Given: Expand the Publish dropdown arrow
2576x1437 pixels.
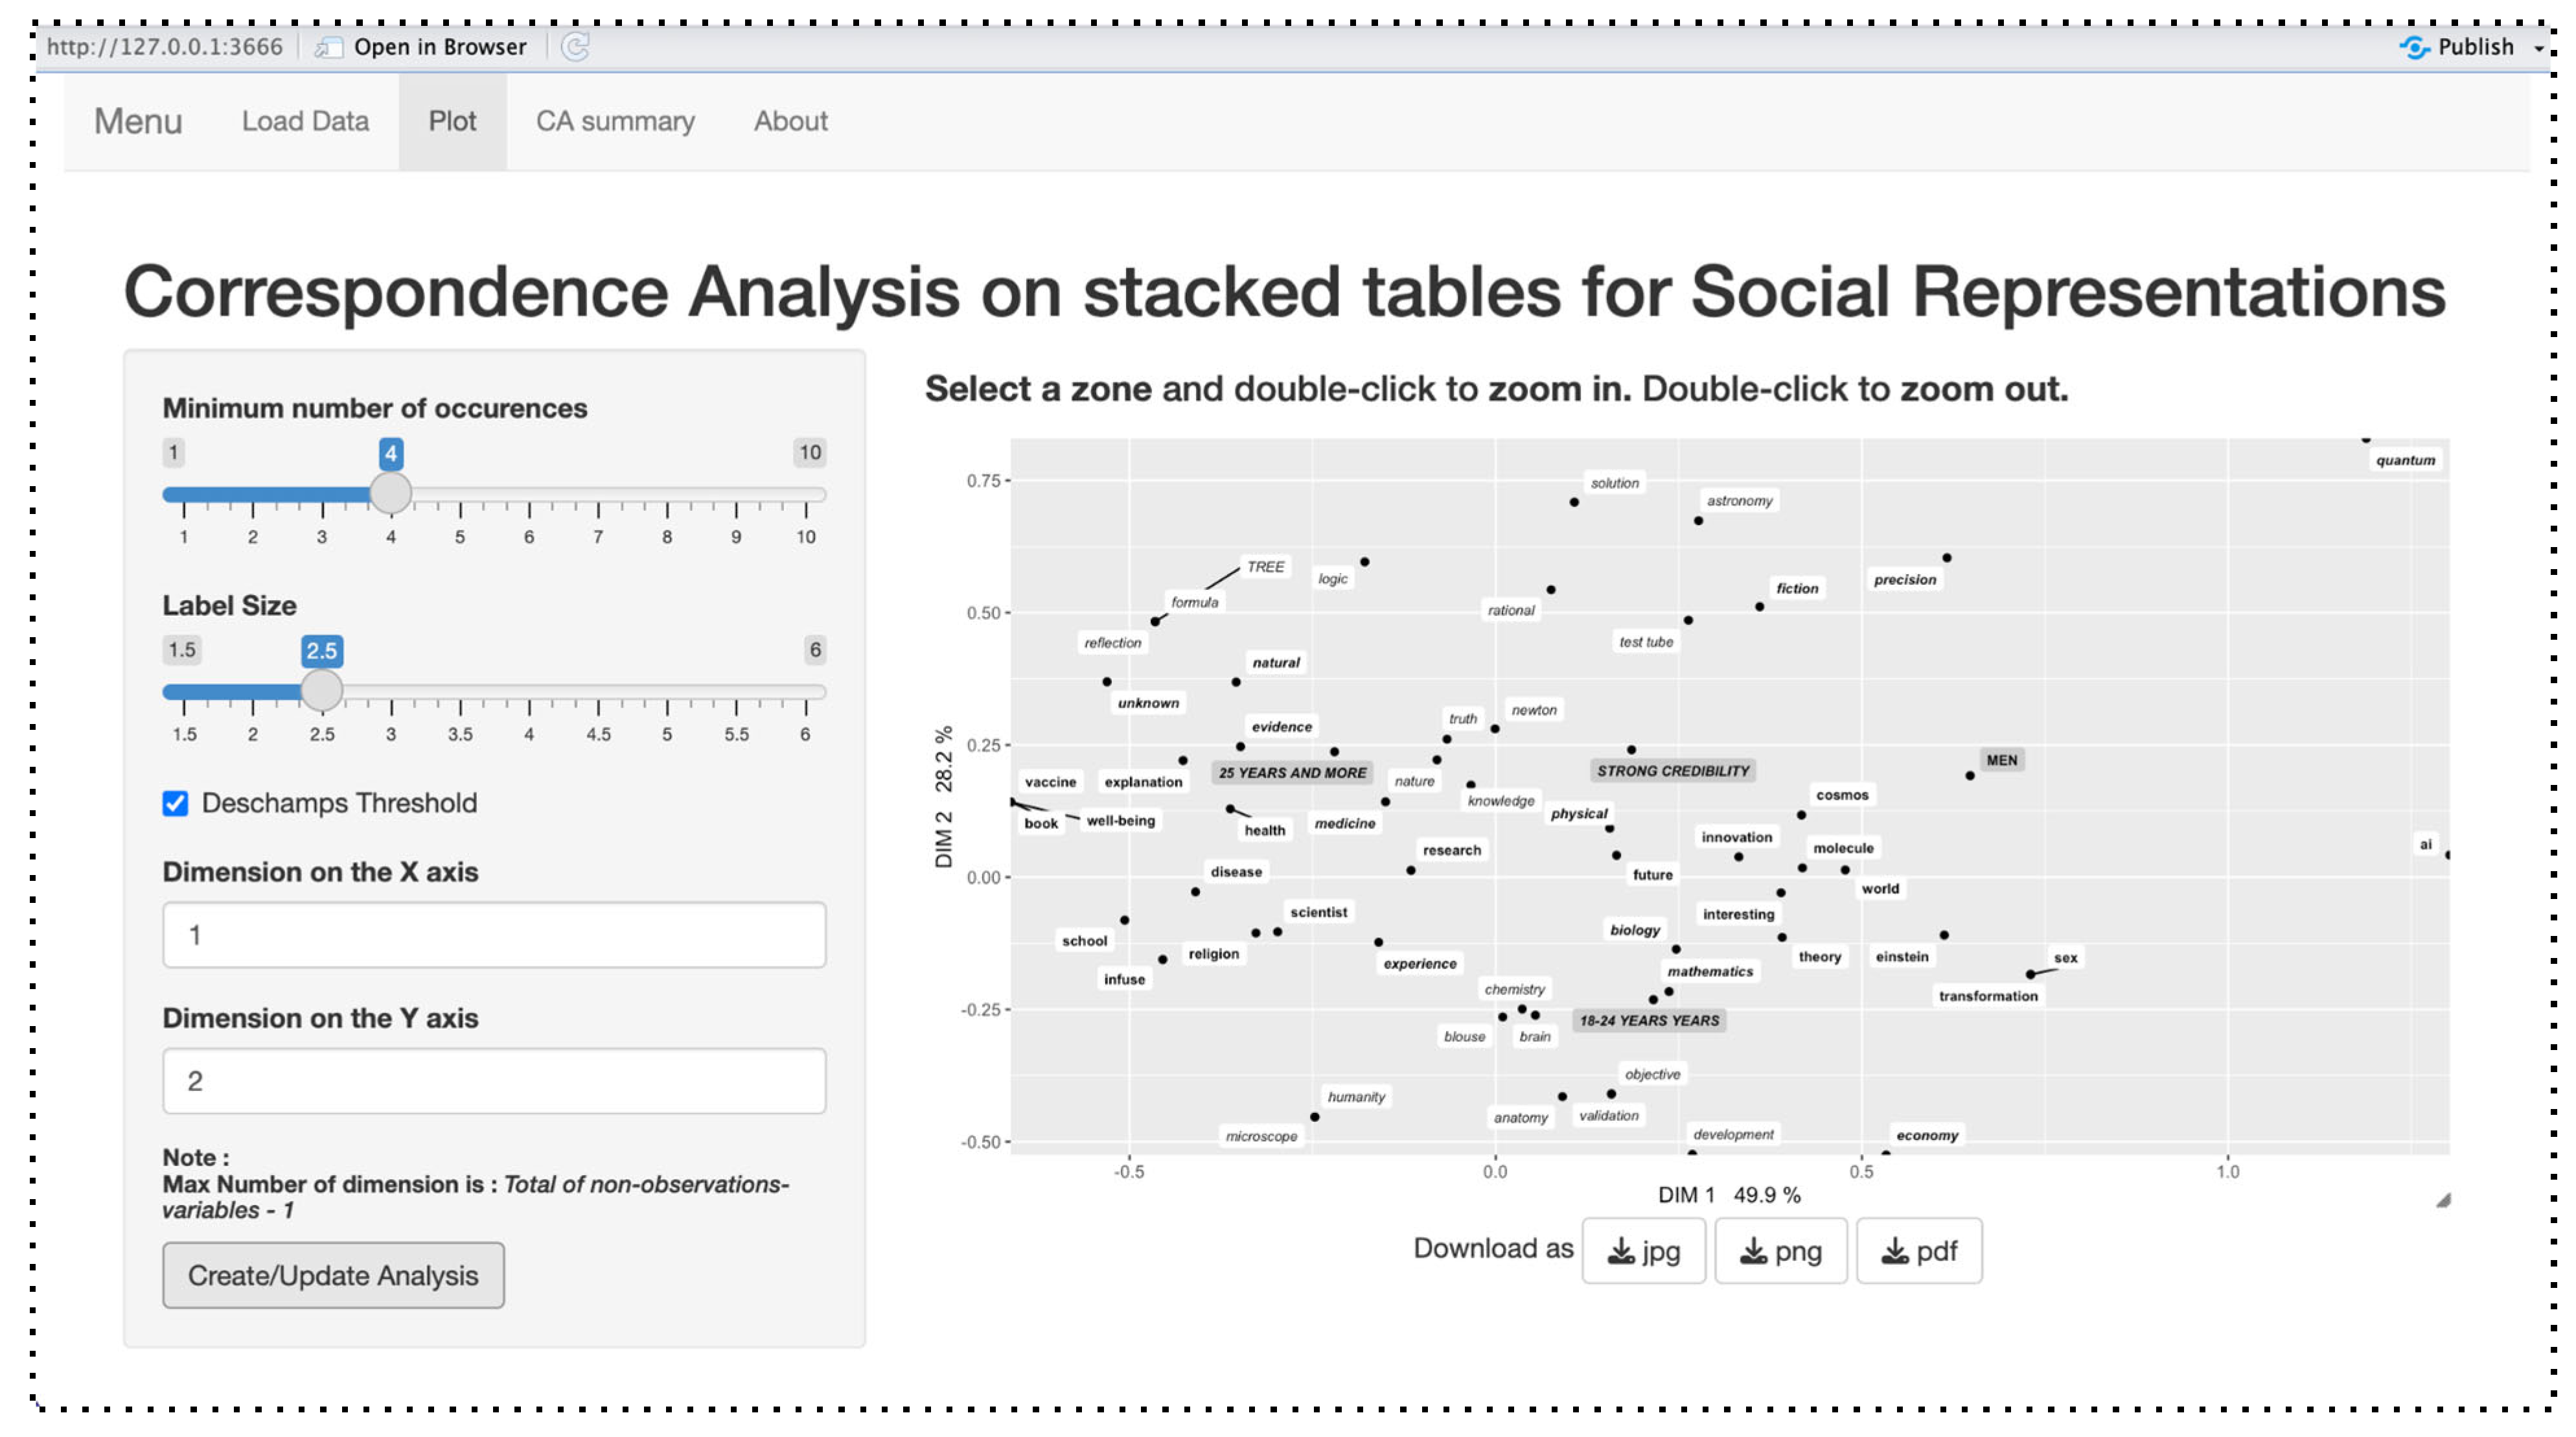Looking at the screenshot, I should tap(2538, 48).
